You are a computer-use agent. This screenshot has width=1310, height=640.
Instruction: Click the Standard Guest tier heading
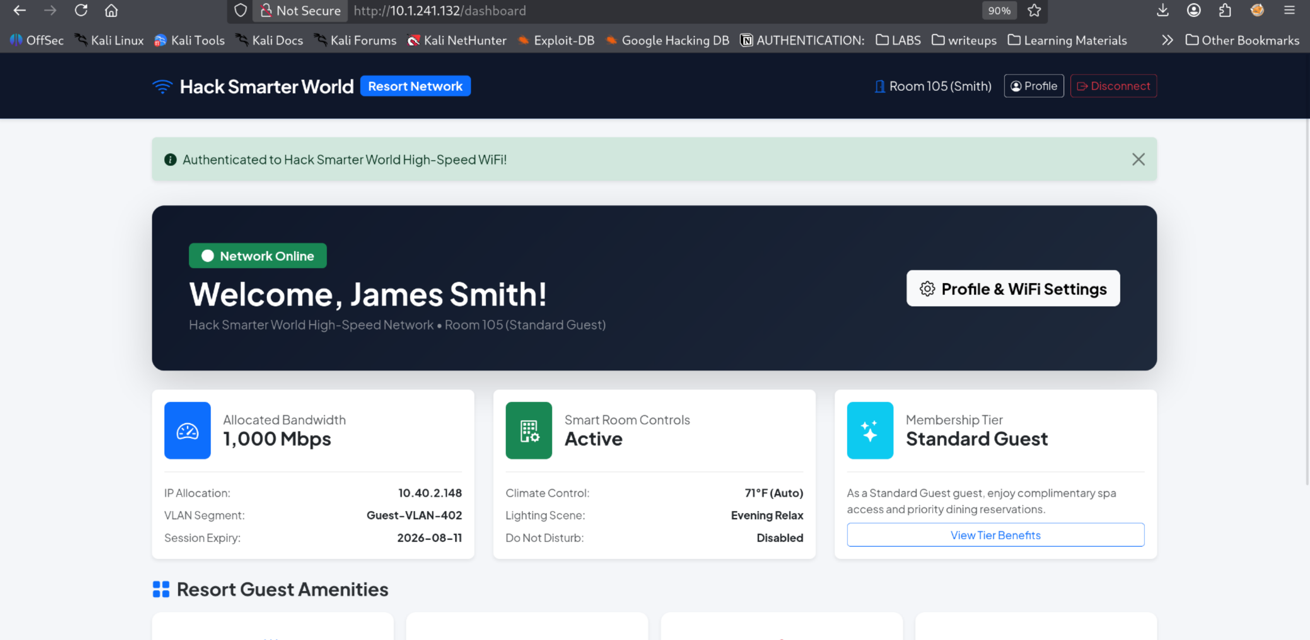click(x=976, y=439)
